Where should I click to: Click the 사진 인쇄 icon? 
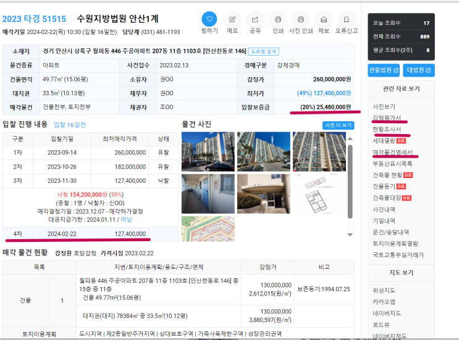(x=301, y=19)
